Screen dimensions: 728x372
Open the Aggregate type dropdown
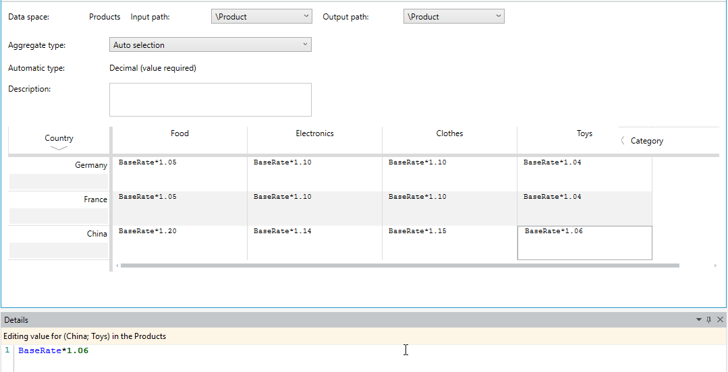pyautogui.click(x=211, y=44)
